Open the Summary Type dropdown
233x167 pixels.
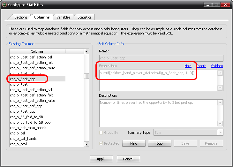220,133
